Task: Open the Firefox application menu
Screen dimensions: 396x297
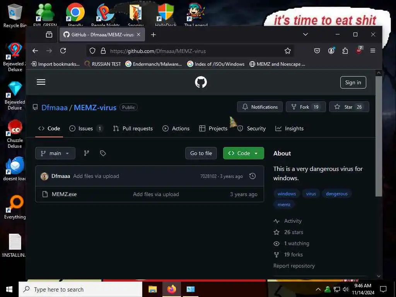Action: pyautogui.click(x=372, y=51)
